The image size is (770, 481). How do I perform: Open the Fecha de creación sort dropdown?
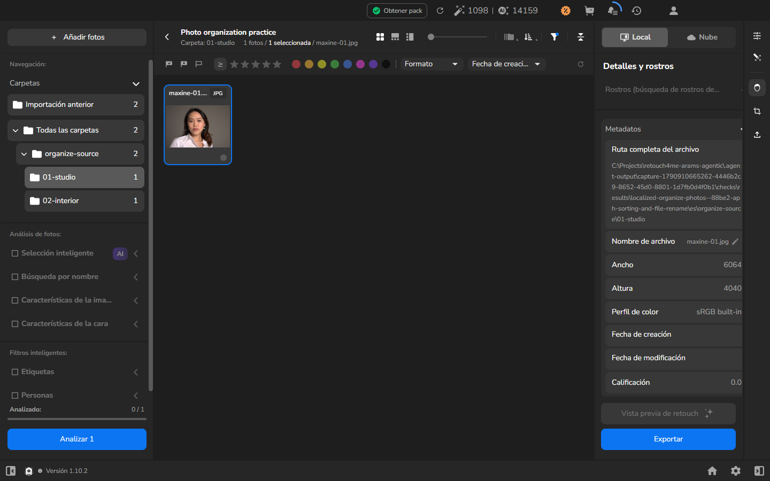pyautogui.click(x=506, y=64)
